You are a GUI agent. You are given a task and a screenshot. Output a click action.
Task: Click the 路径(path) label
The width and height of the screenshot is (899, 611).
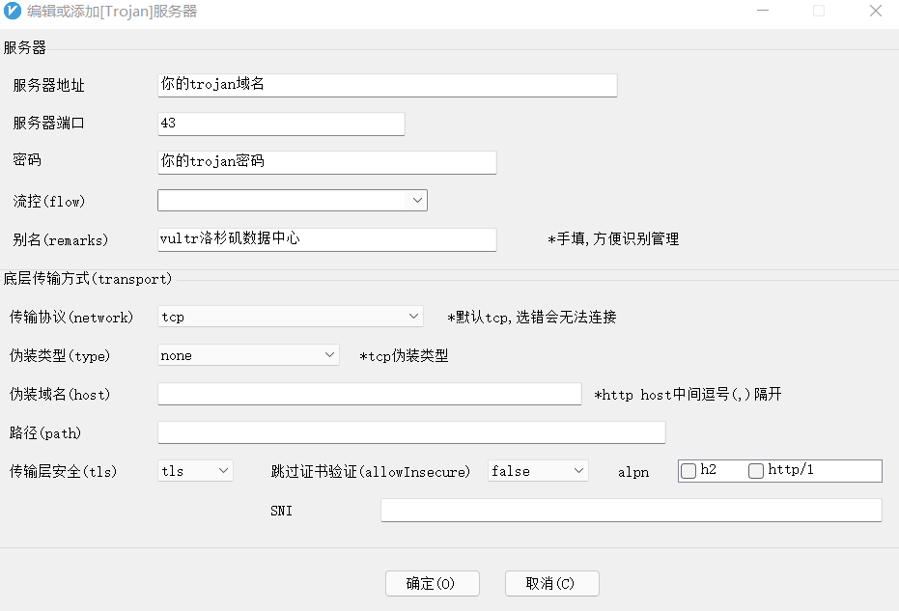point(45,432)
